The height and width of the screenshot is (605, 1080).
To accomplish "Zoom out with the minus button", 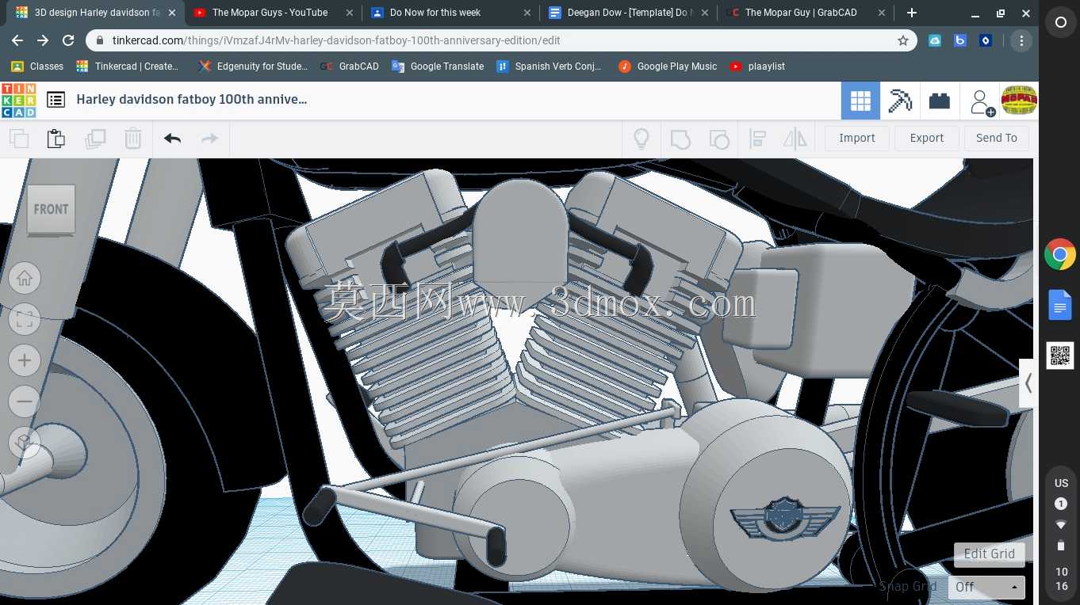I will click(x=25, y=401).
